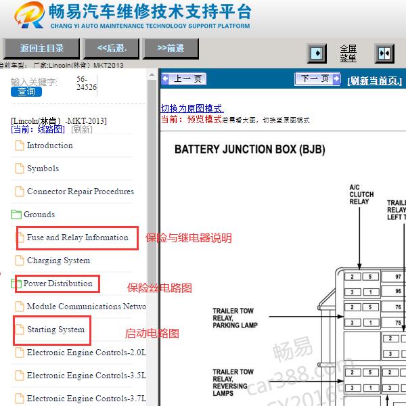This screenshot has height=406, width=406.
Task: Click the 返回主目录 button
Action: click(41, 49)
